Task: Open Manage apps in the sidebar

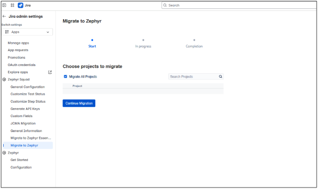Action: 18,43
